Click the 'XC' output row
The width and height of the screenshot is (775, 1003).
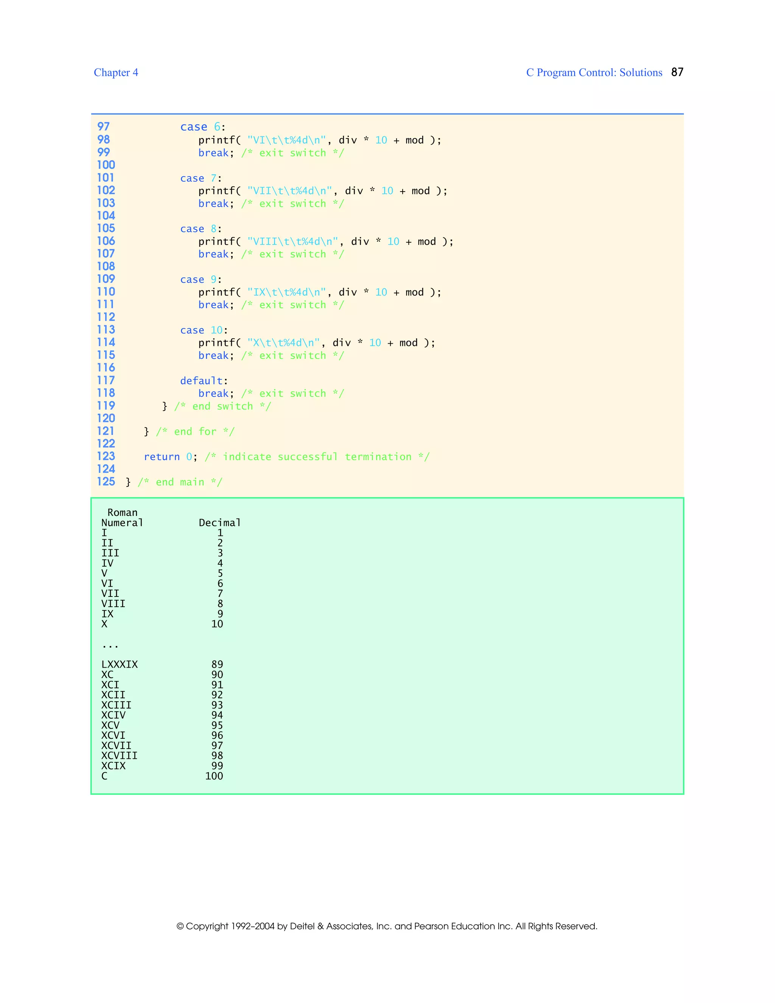tap(162, 674)
